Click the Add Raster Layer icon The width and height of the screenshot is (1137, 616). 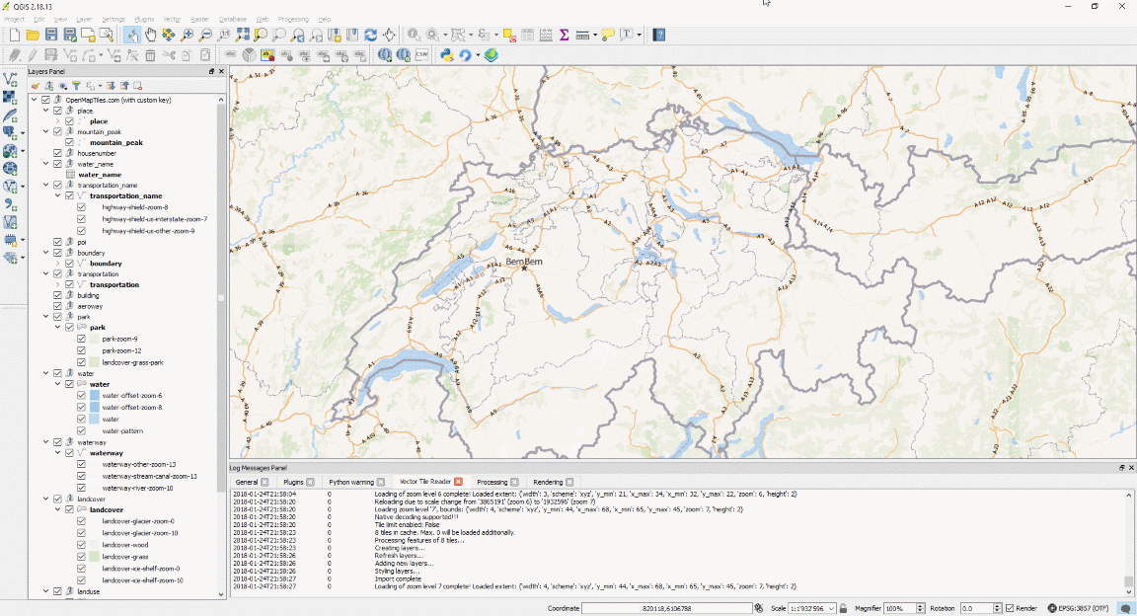click(10, 97)
